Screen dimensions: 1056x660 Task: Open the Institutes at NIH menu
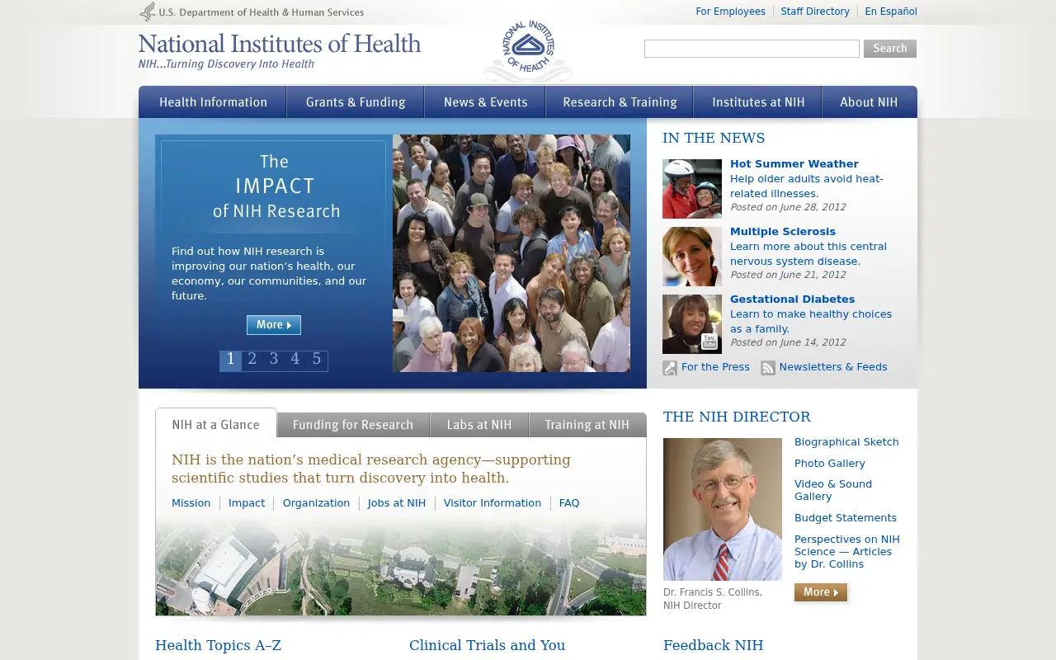tap(758, 102)
